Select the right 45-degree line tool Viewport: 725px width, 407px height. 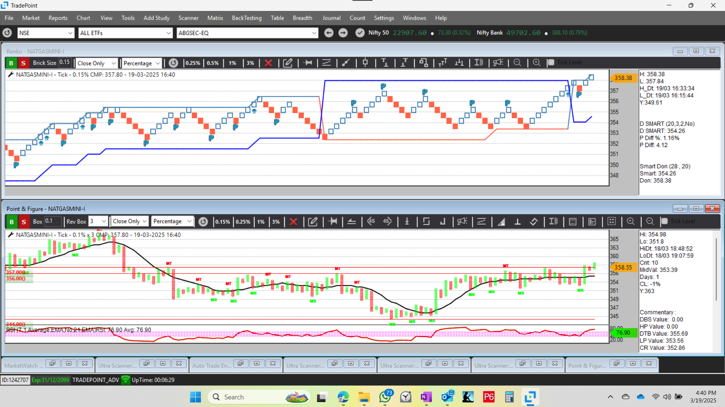point(387,221)
